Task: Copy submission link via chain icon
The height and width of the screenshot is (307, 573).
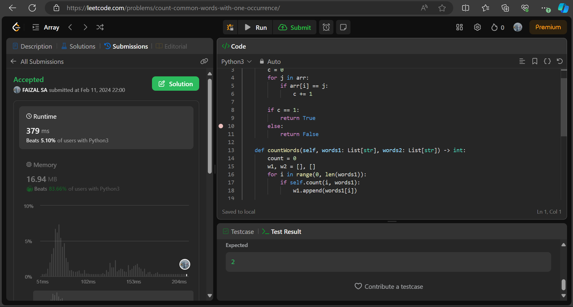Action: pyautogui.click(x=204, y=61)
